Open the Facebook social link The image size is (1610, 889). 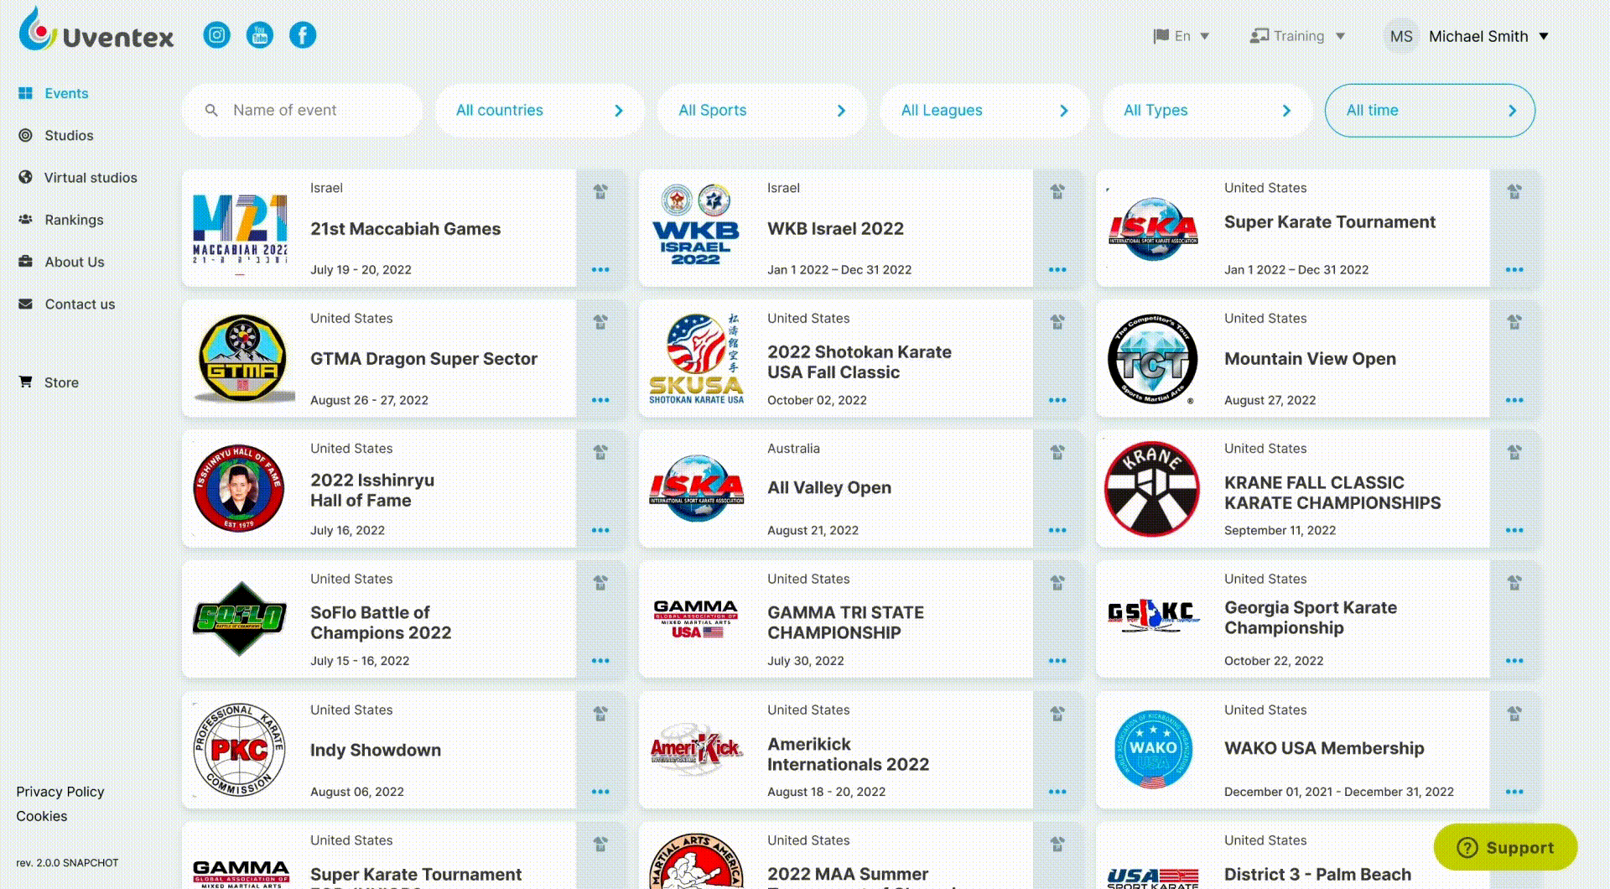303,35
